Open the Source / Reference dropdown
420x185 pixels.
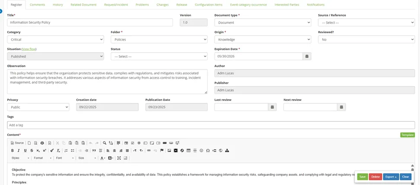[366, 23]
